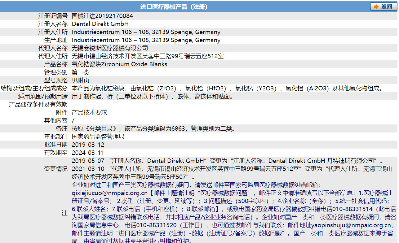399x243 pixels.
Task: Select the address value beside 生产地址
Action: pyautogui.click(x=146, y=40)
